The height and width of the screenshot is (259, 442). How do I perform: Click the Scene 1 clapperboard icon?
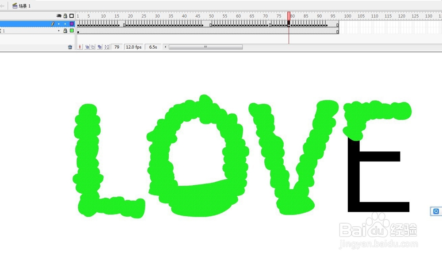(15, 6)
